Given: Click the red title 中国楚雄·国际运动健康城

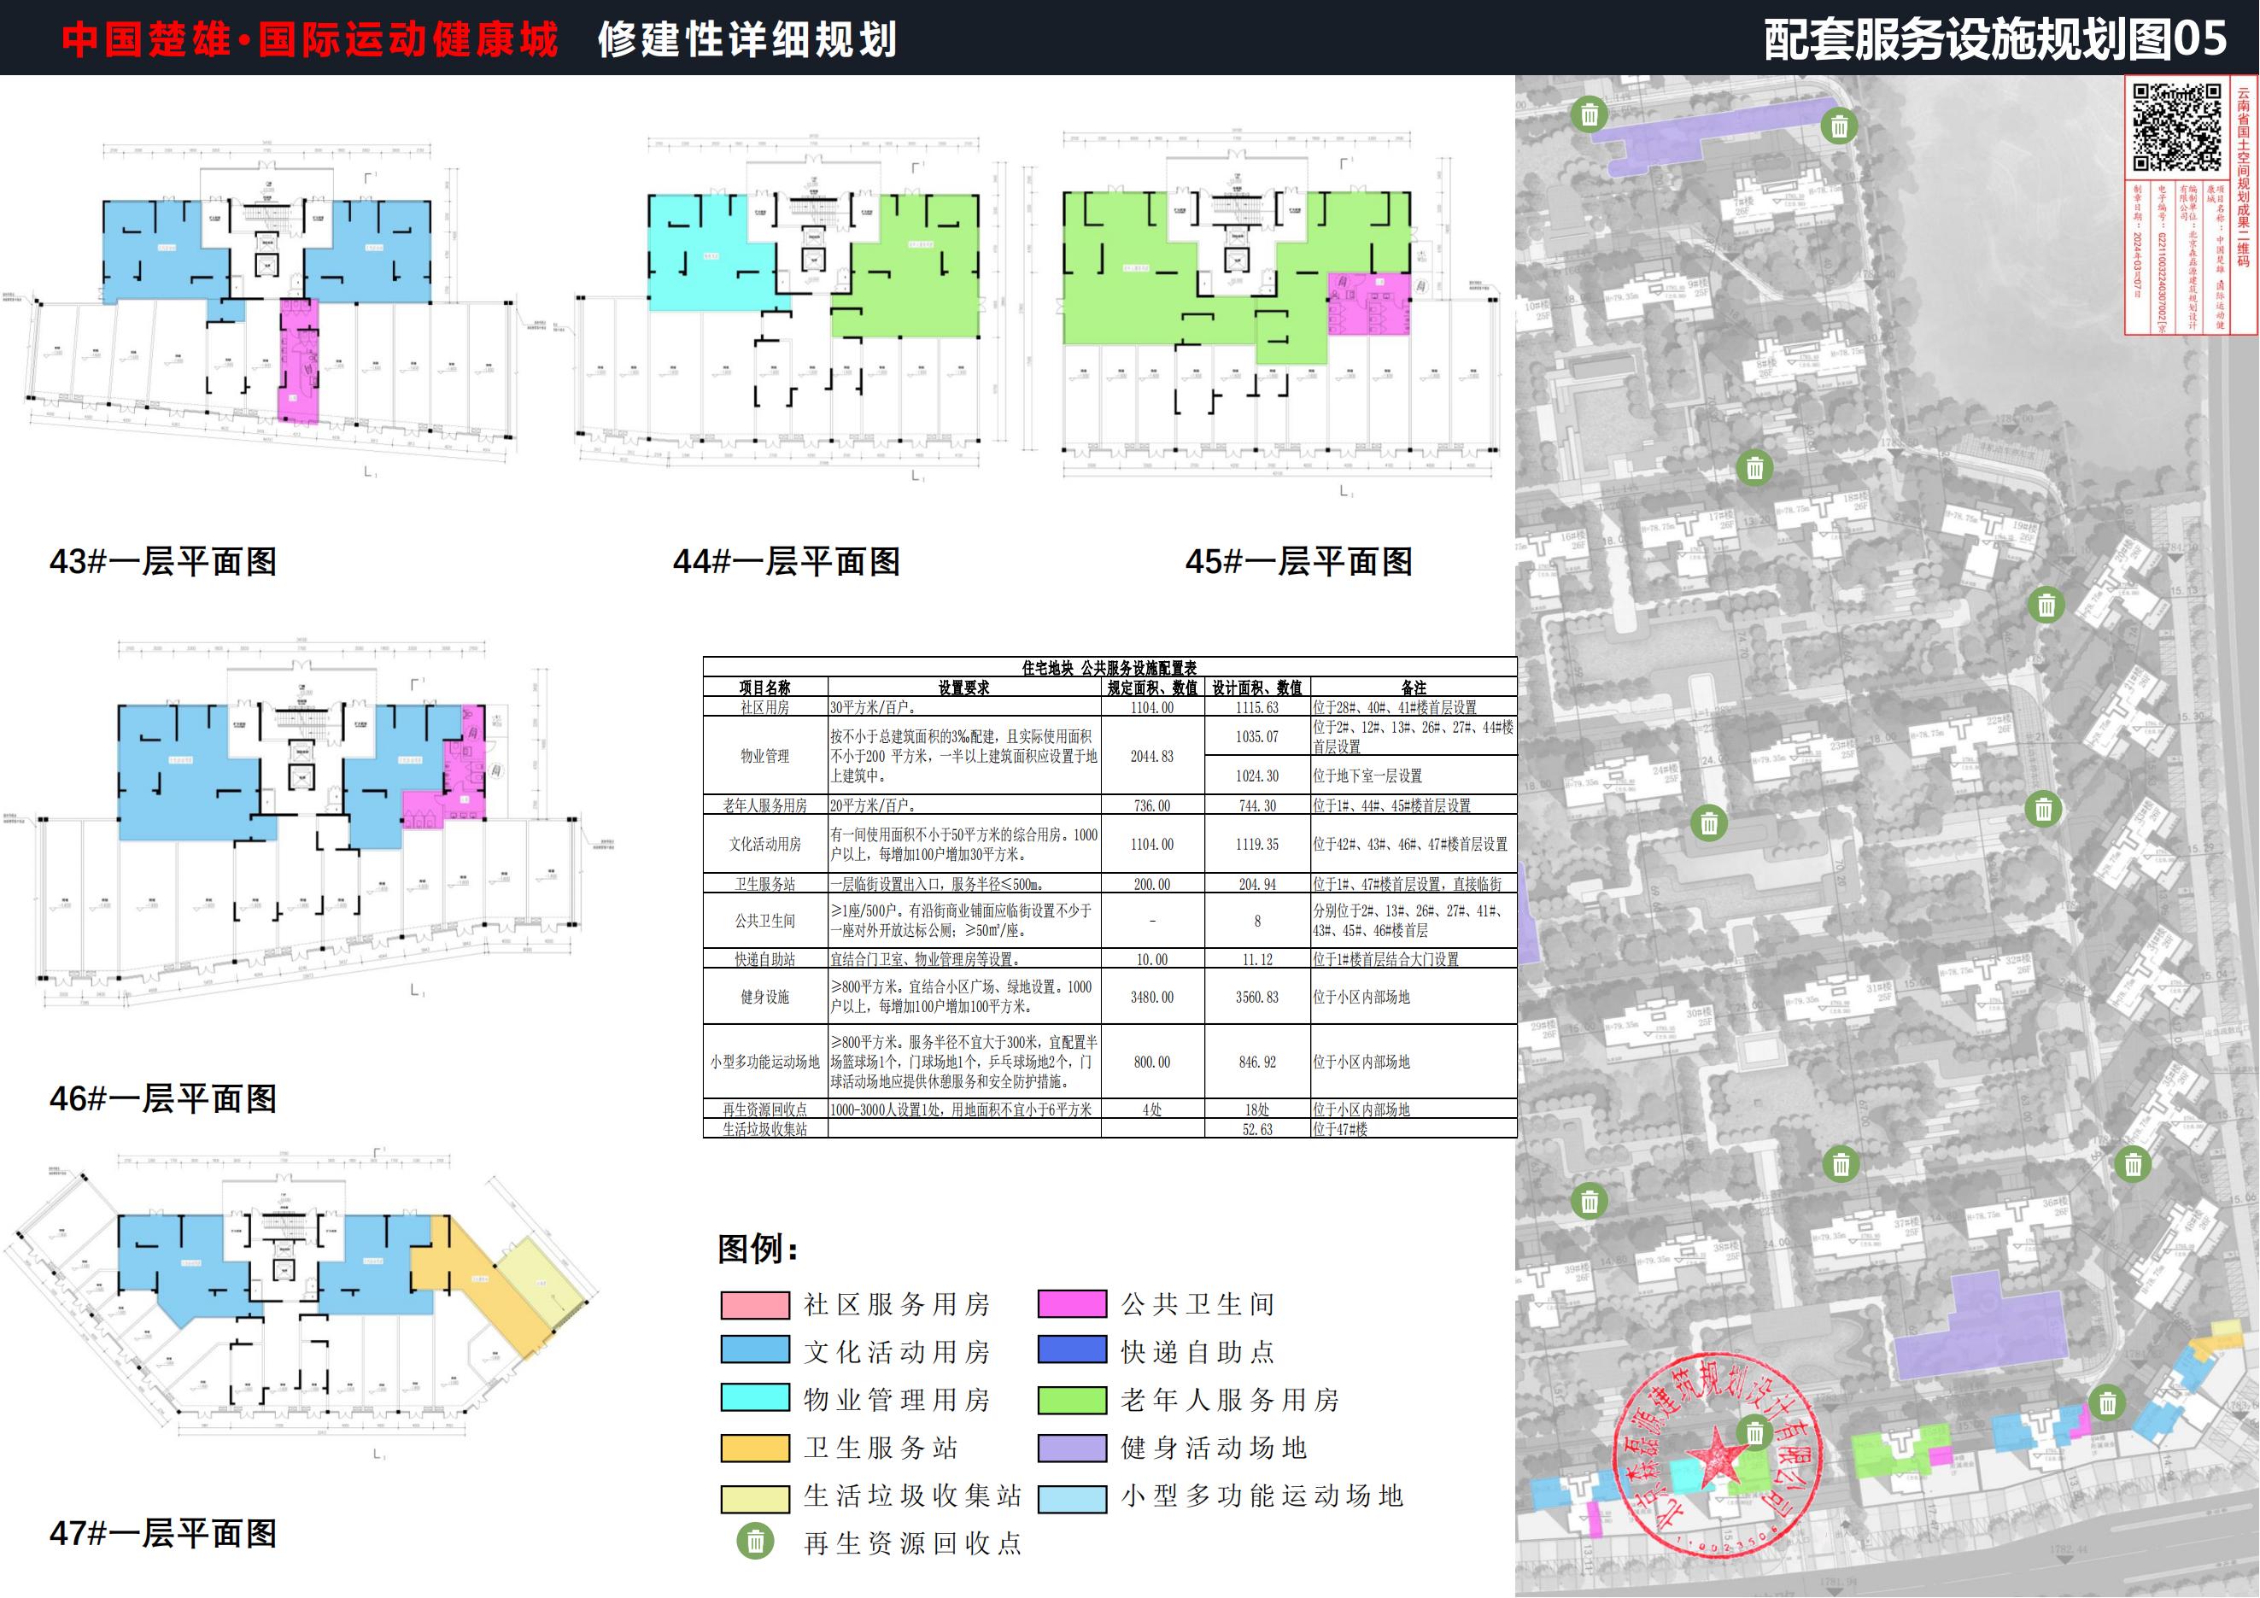Looking at the screenshot, I should click(x=309, y=39).
